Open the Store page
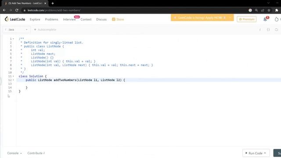 (118, 19)
